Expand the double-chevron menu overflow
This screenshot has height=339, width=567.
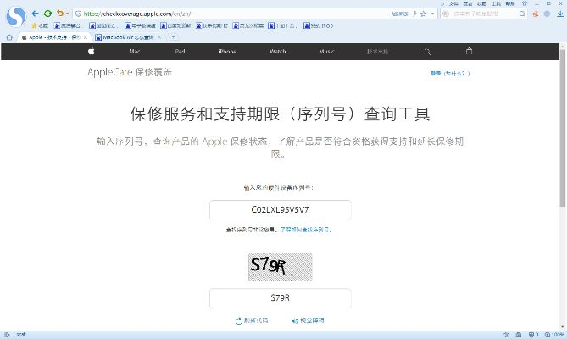coord(442,3)
